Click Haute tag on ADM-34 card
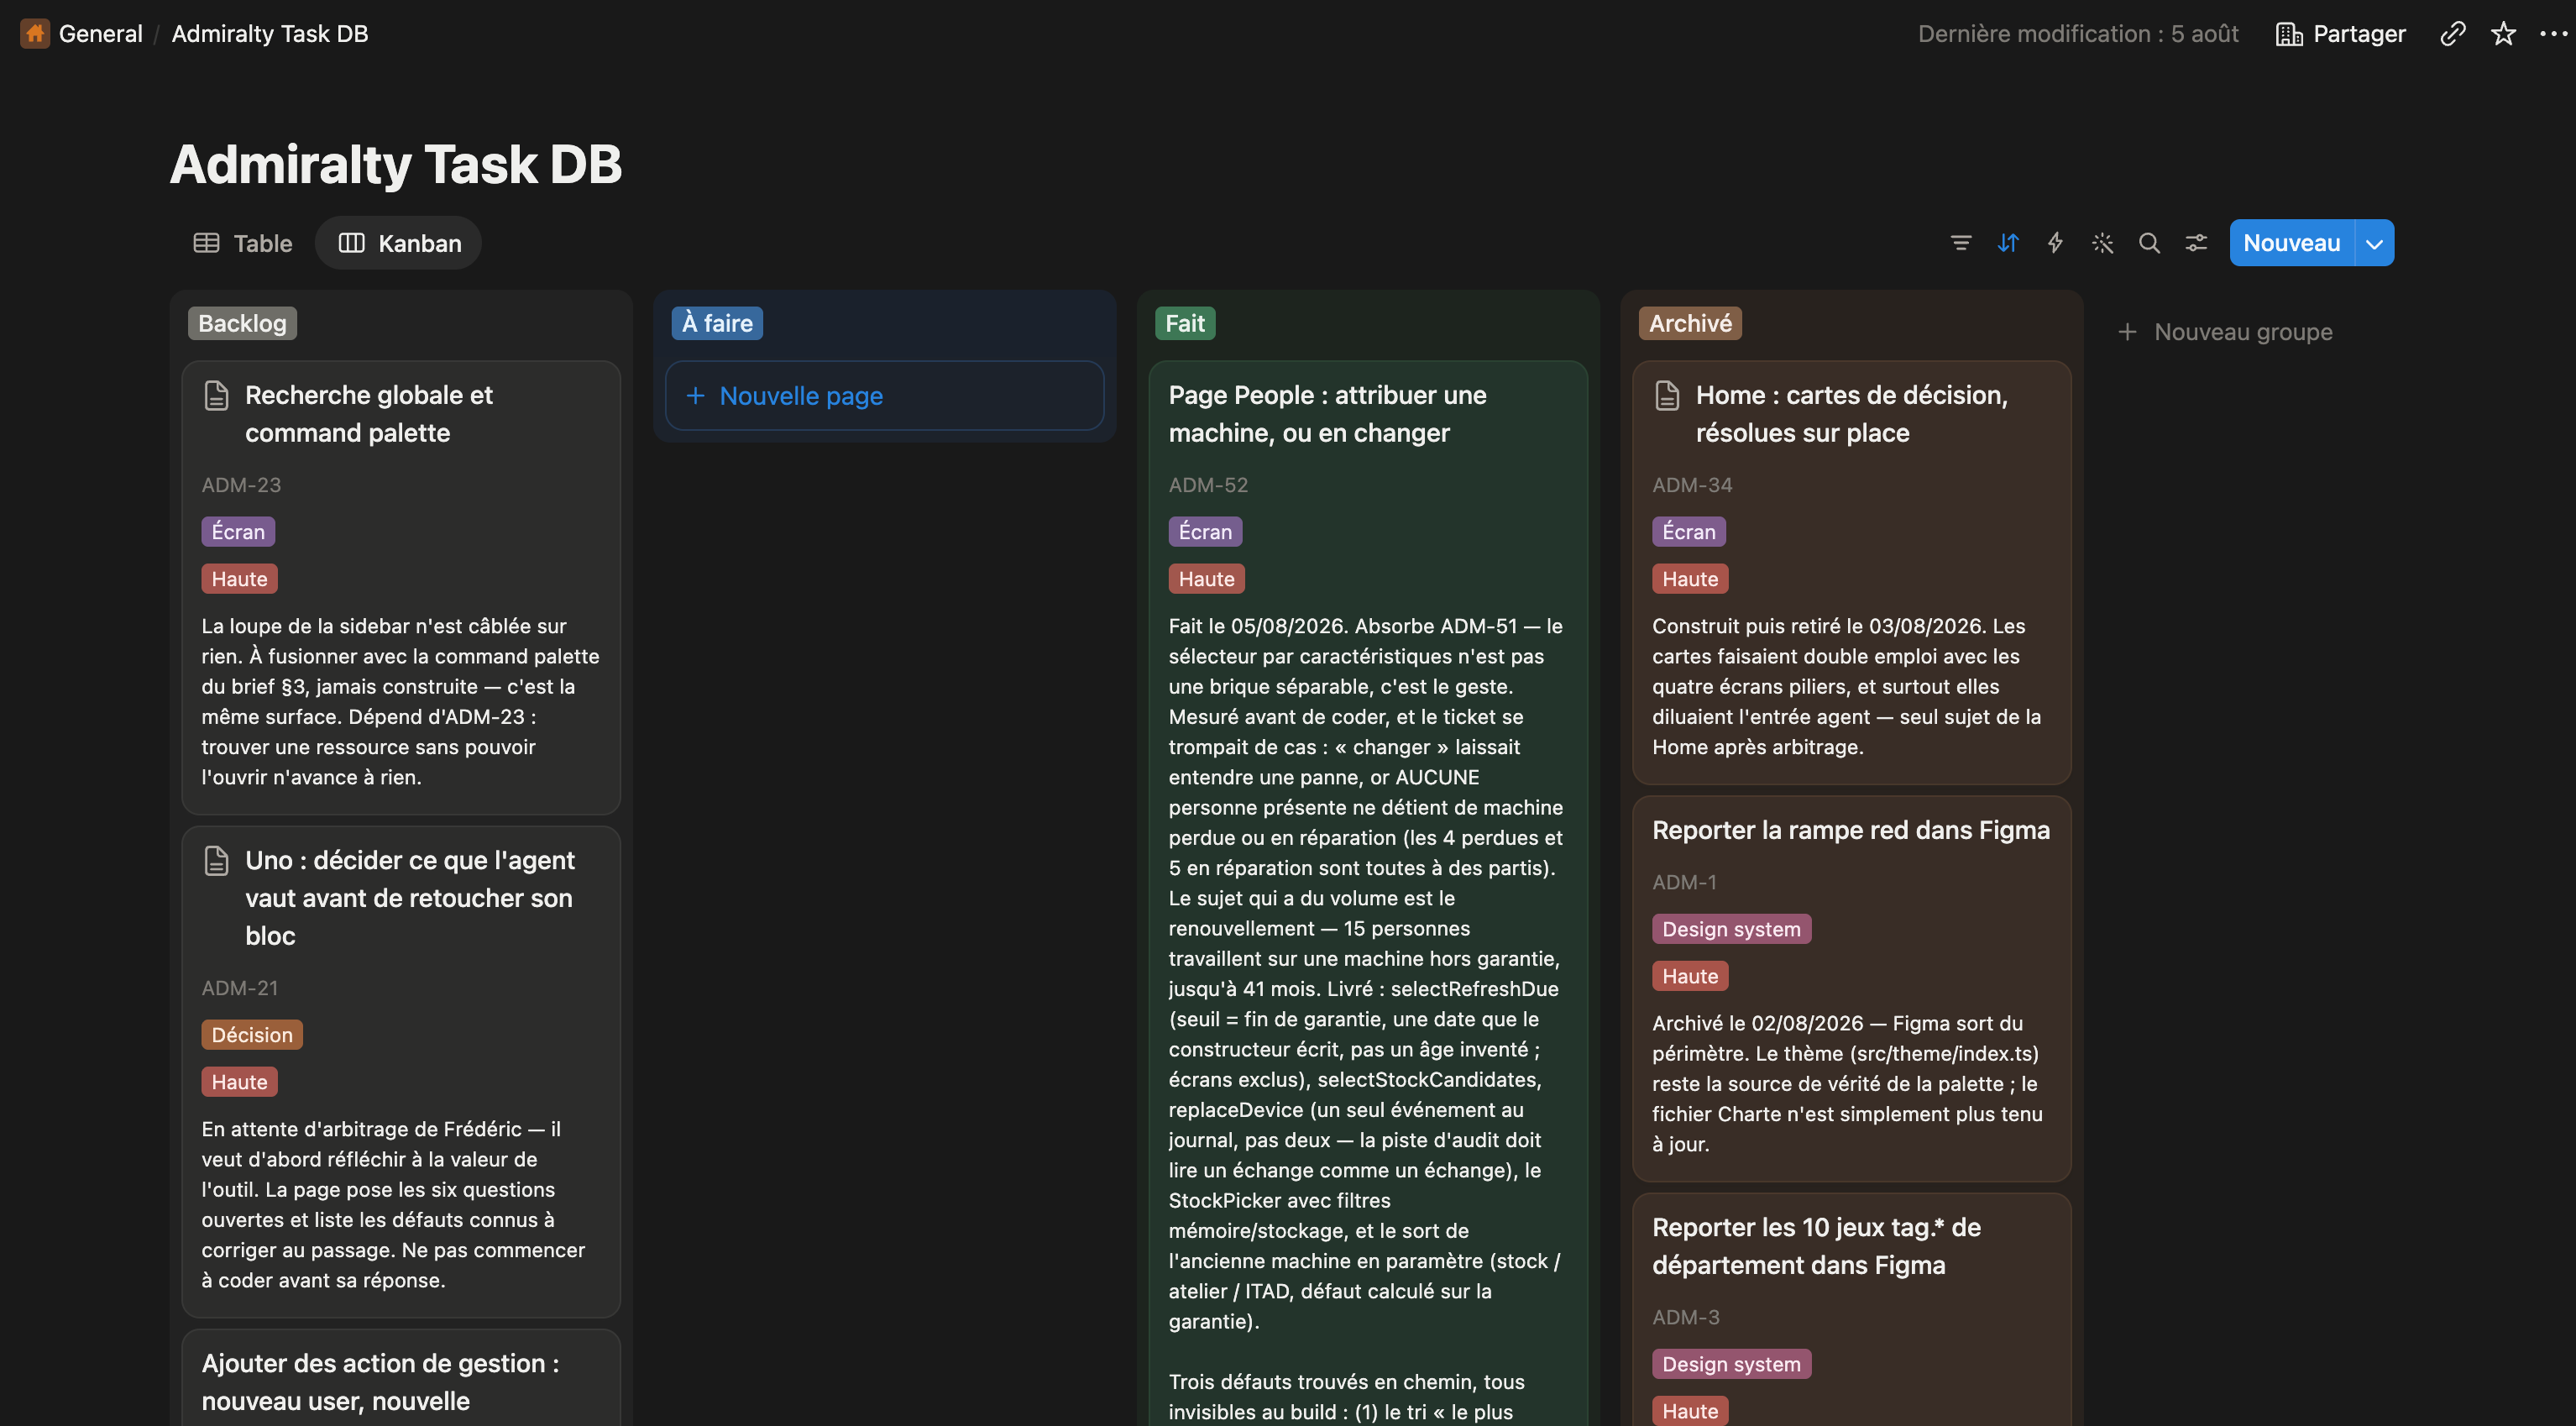The image size is (2576, 1426). (1690, 579)
